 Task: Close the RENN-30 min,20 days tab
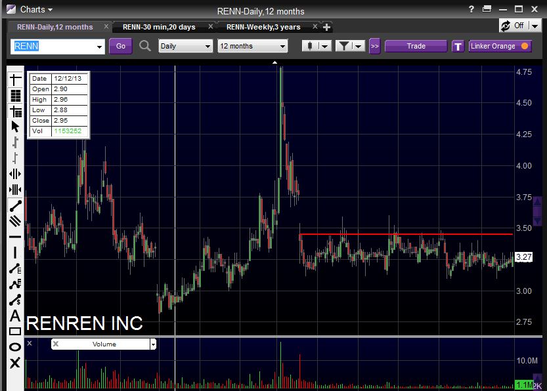210,26
